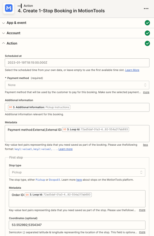The image size is (154, 236).
Task: Click the key1:value1,key2:value2 format example
Action: coord(36,149)
